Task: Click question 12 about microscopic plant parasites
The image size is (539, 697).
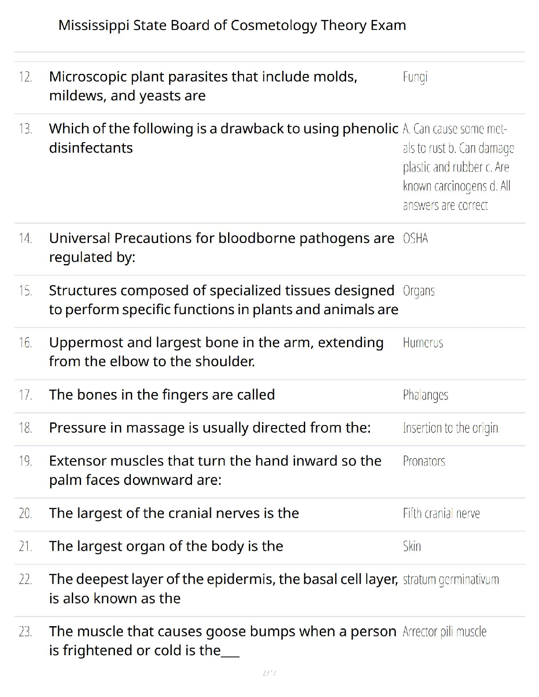Action: coord(203,86)
